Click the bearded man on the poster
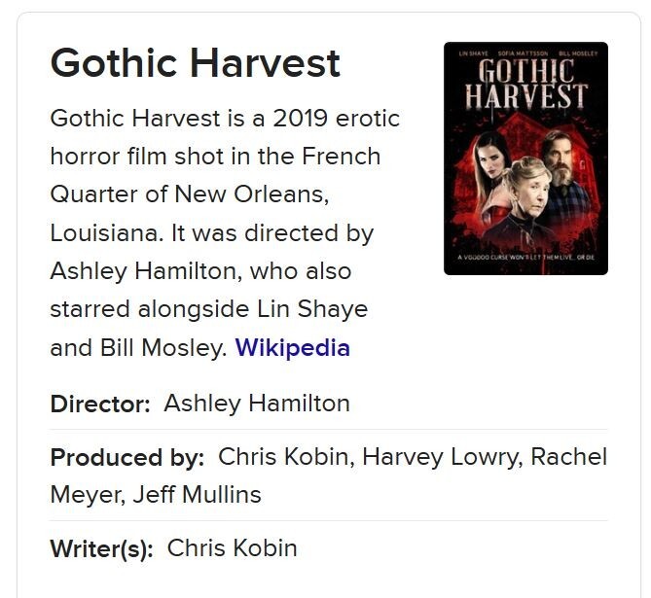The width and height of the screenshot is (651, 598). click(x=565, y=168)
